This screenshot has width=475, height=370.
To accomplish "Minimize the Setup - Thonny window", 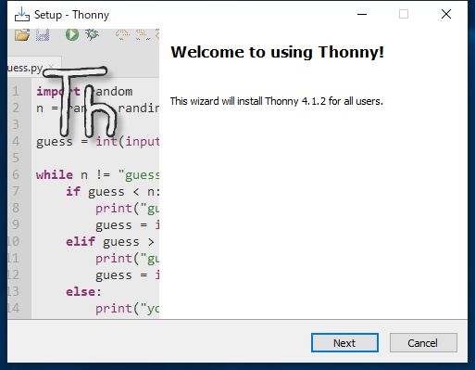I will 362,14.
